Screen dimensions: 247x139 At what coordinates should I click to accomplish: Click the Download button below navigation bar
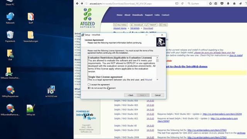[137, 25]
